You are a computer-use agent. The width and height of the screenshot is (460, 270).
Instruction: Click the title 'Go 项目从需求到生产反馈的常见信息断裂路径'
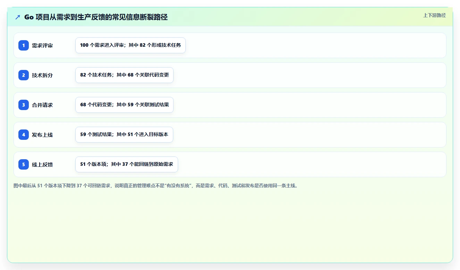pyautogui.click(x=96, y=17)
